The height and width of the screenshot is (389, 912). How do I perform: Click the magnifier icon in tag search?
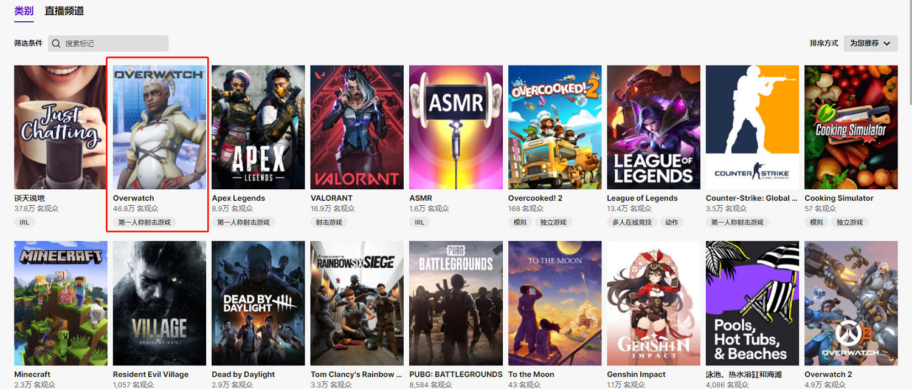[57, 44]
